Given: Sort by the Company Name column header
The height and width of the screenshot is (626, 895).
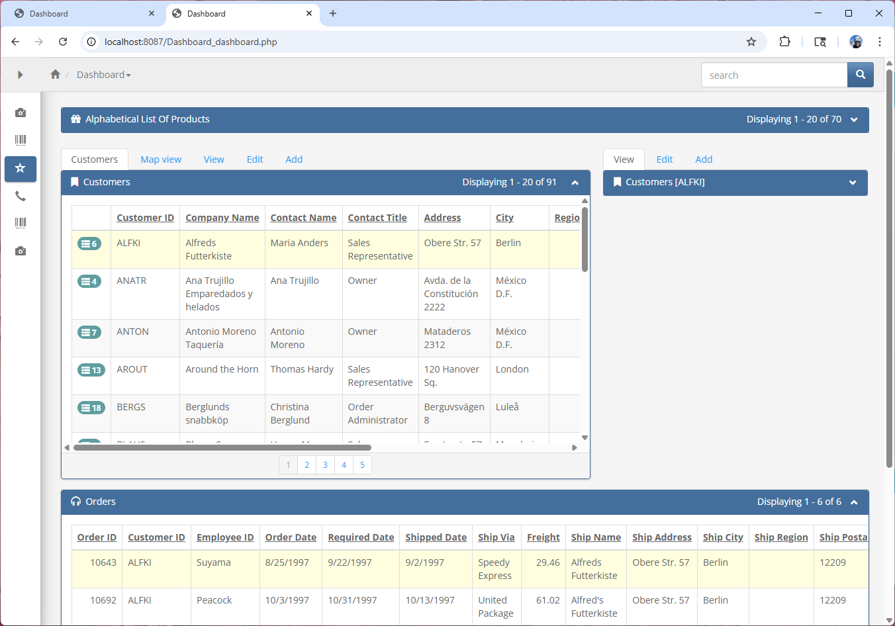Looking at the screenshot, I should [222, 218].
